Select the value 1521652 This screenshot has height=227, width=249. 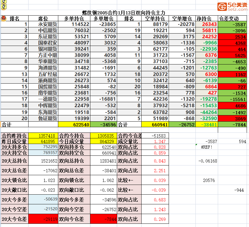43,161
